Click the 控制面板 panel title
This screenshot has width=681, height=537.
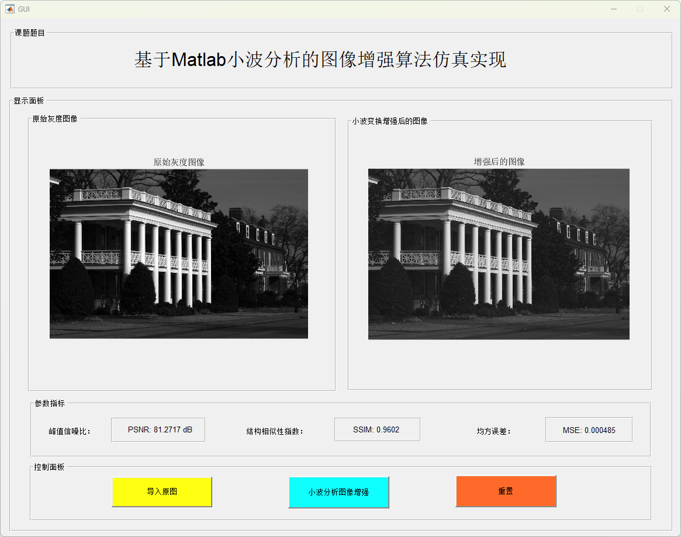tap(49, 467)
